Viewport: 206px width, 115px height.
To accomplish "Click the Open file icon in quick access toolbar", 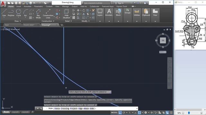I will click(12, 3).
